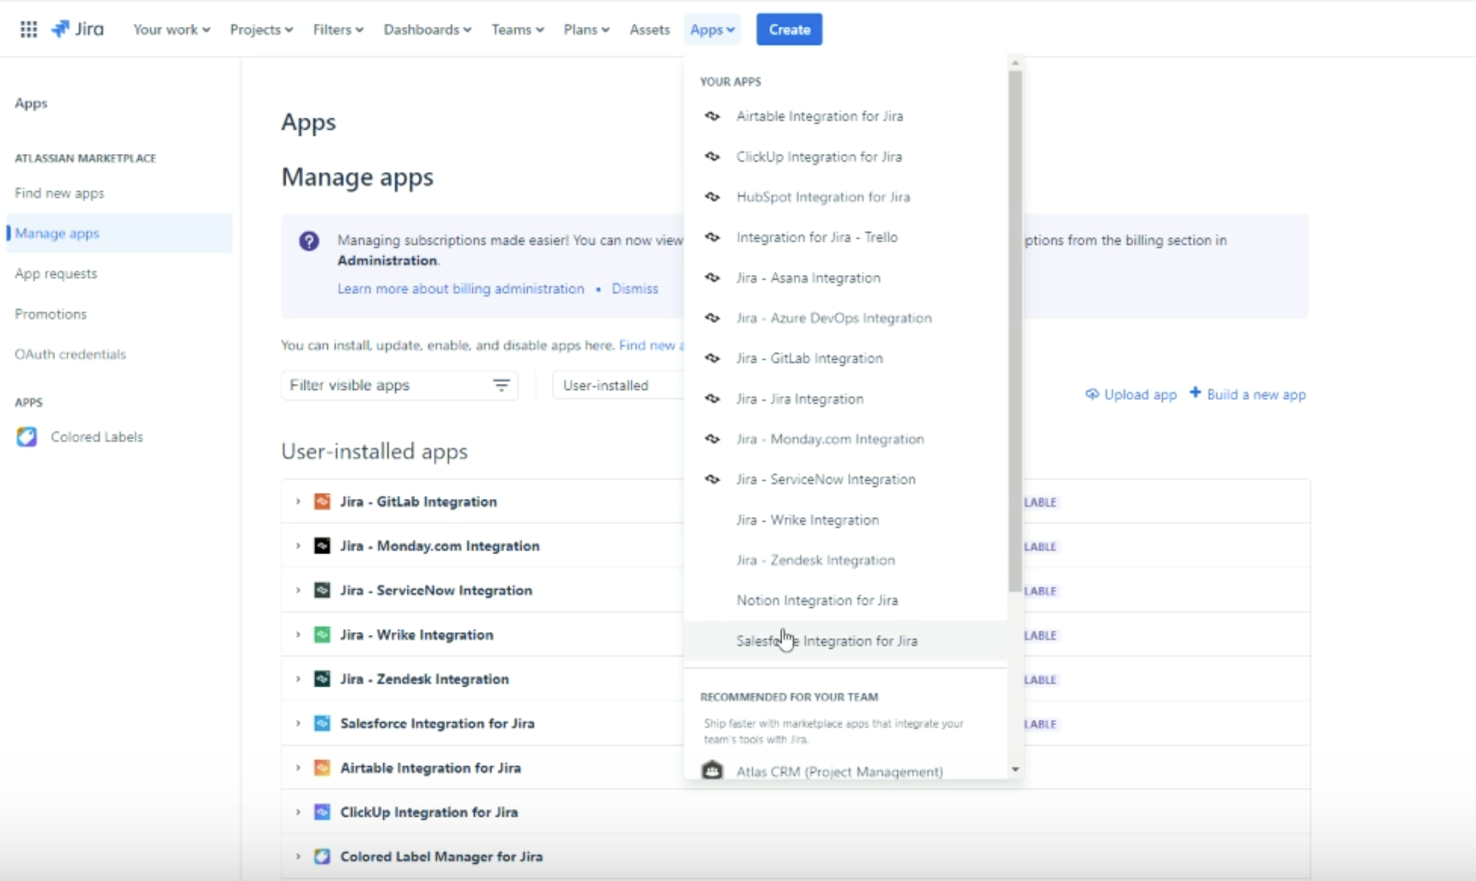Image resolution: width=1476 pixels, height=881 pixels.
Task: Click the filter icon in Filter visible apps
Action: (501, 385)
